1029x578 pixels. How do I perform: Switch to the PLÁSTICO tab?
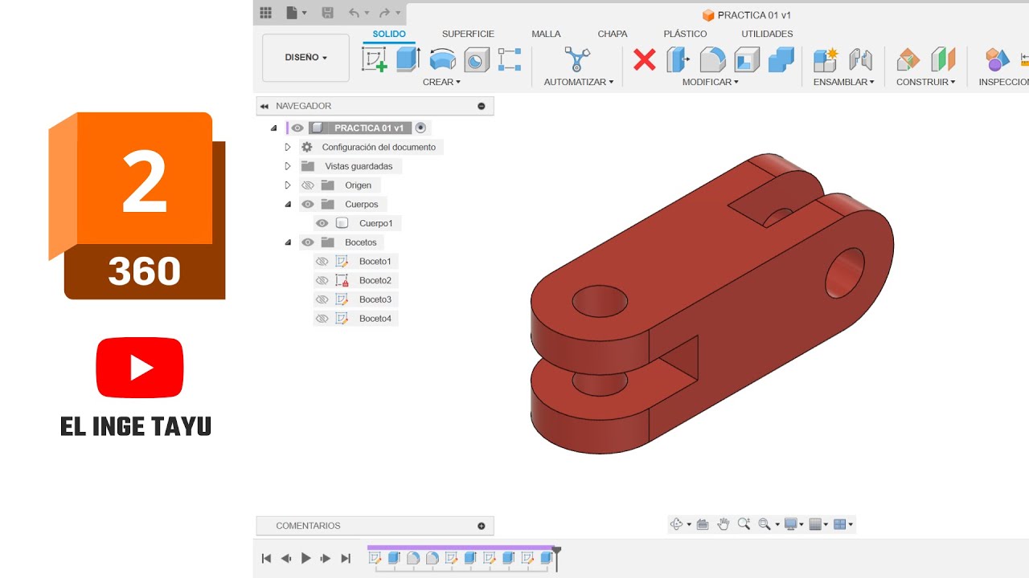685,34
